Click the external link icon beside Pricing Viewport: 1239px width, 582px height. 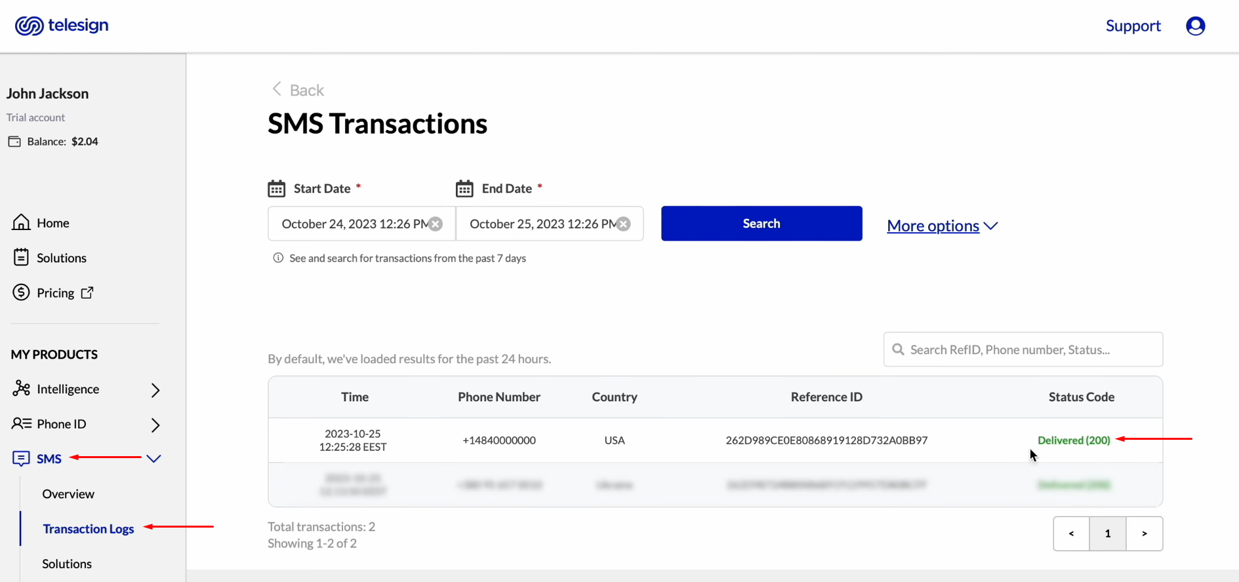tap(87, 292)
